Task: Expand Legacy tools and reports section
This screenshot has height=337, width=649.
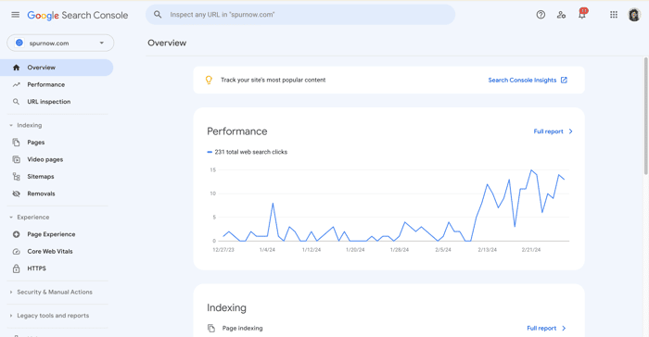Action: click(x=49, y=316)
